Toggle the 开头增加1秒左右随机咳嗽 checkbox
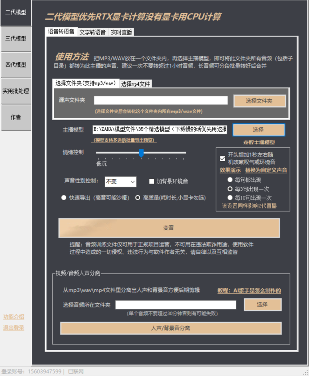 [222, 158]
